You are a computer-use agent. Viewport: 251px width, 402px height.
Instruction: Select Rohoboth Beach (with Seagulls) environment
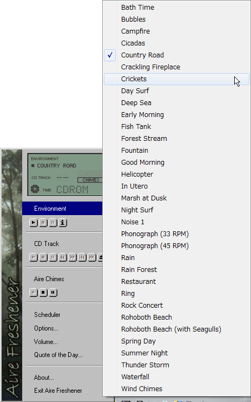(x=176, y=329)
